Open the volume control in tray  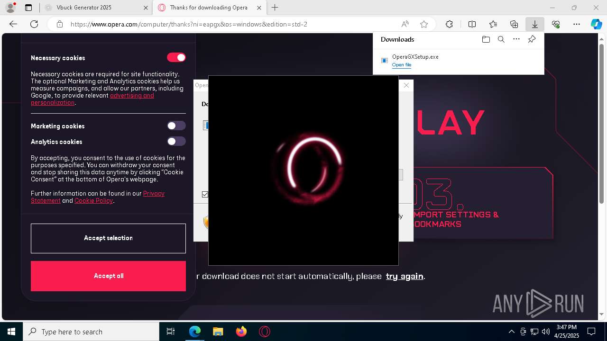click(x=546, y=332)
